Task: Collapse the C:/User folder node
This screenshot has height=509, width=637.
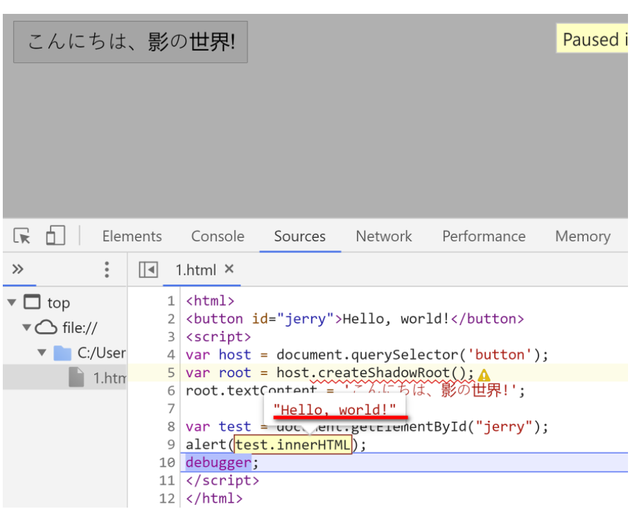Action: click(42, 352)
